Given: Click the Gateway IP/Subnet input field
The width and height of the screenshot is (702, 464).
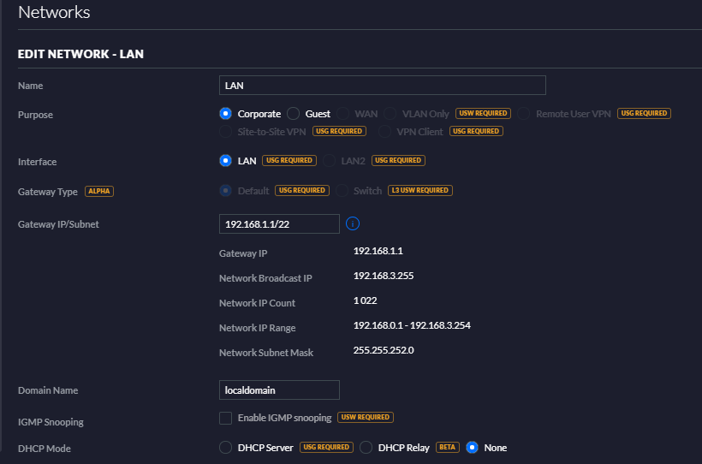Looking at the screenshot, I should (x=279, y=223).
